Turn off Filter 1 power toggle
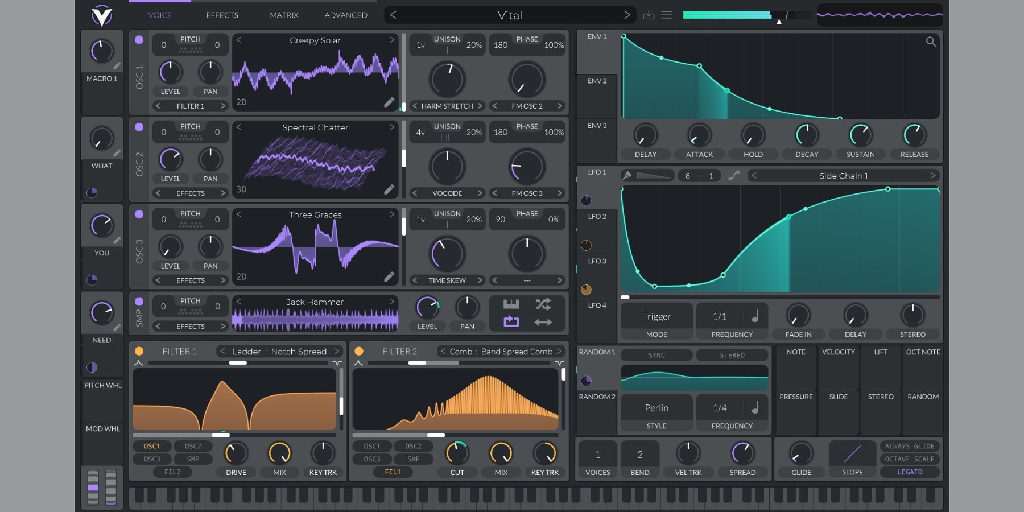Viewport: 1024px width, 512px height. (x=139, y=352)
